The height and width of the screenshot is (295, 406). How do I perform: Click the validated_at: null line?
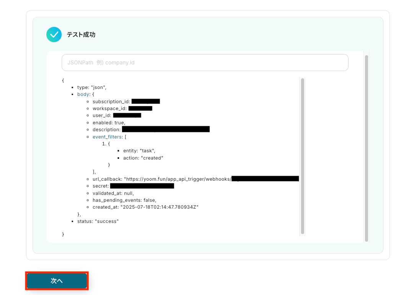point(113,193)
